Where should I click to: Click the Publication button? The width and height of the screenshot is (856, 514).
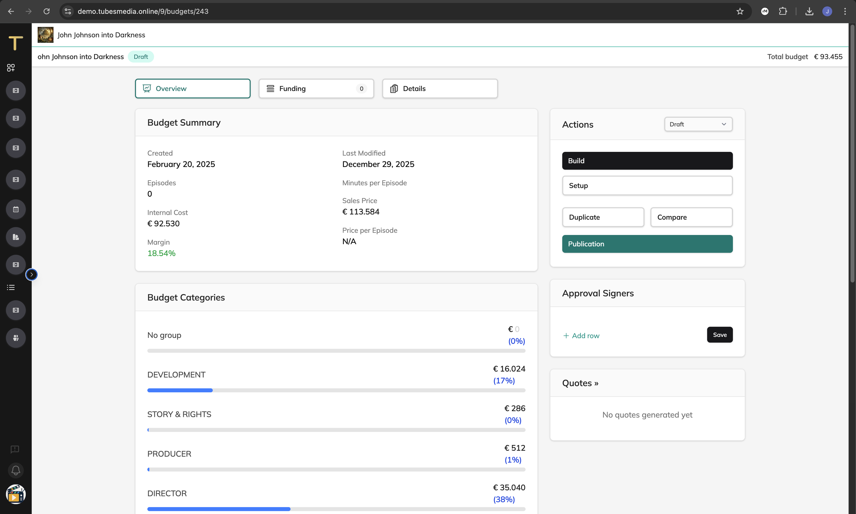(x=647, y=244)
